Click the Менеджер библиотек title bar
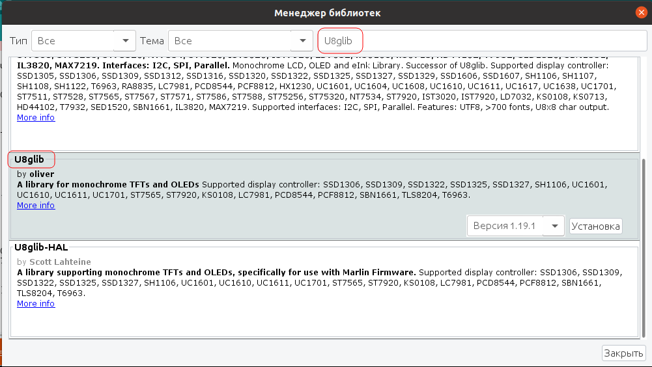This screenshot has width=652, height=367. pos(326,12)
